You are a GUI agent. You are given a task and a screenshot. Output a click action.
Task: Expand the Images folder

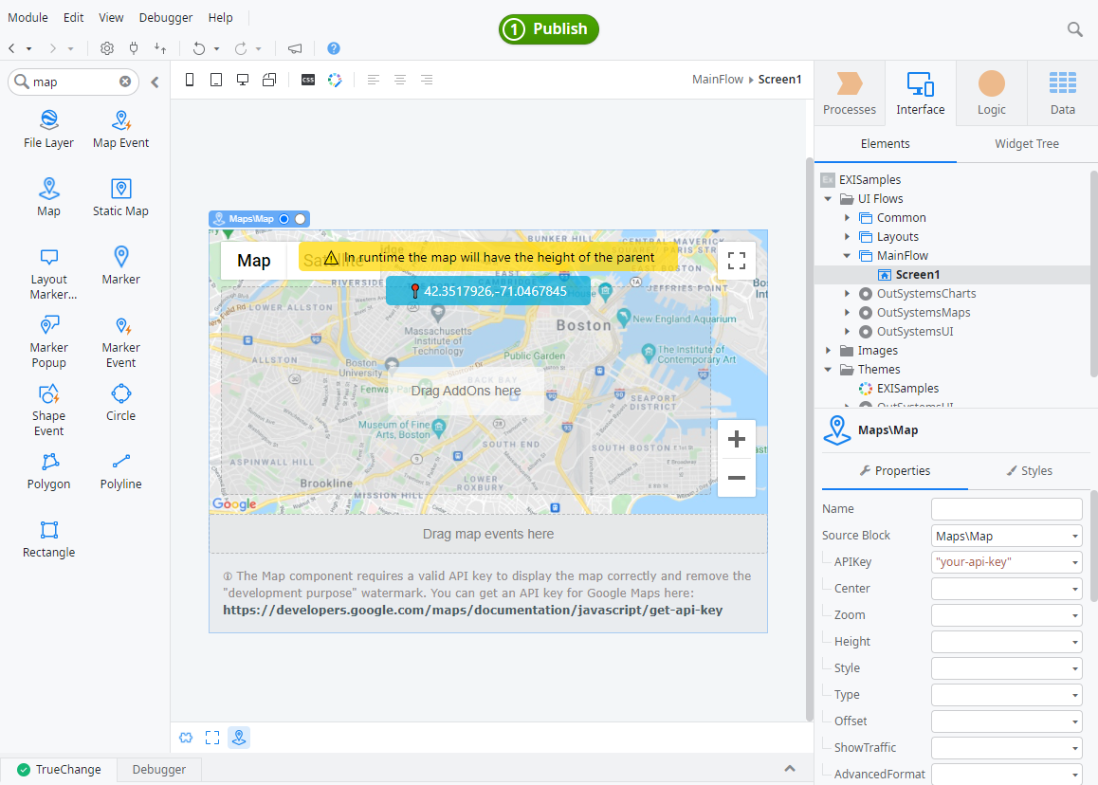click(829, 350)
